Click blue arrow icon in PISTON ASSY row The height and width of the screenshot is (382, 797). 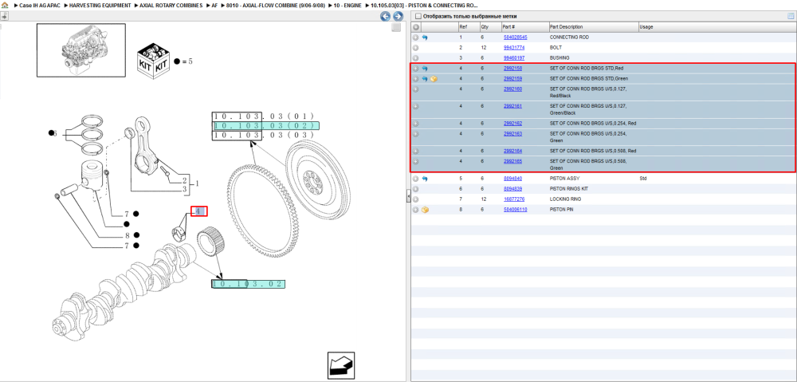point(425,179)
